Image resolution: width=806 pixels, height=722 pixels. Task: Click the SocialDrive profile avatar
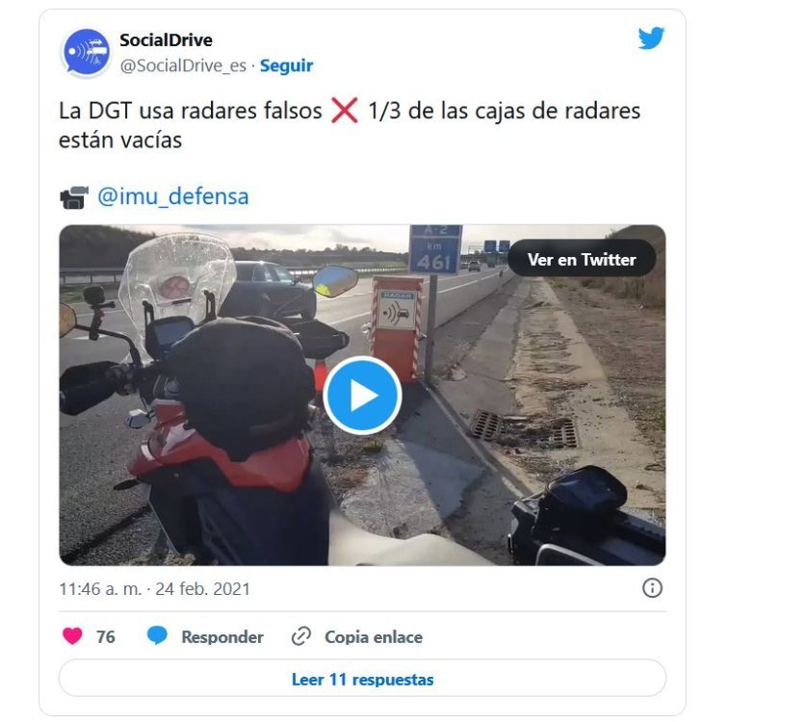point(87,52)
